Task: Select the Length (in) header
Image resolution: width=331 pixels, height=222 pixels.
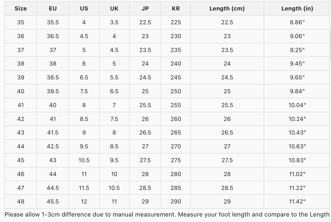Action: 297,8
